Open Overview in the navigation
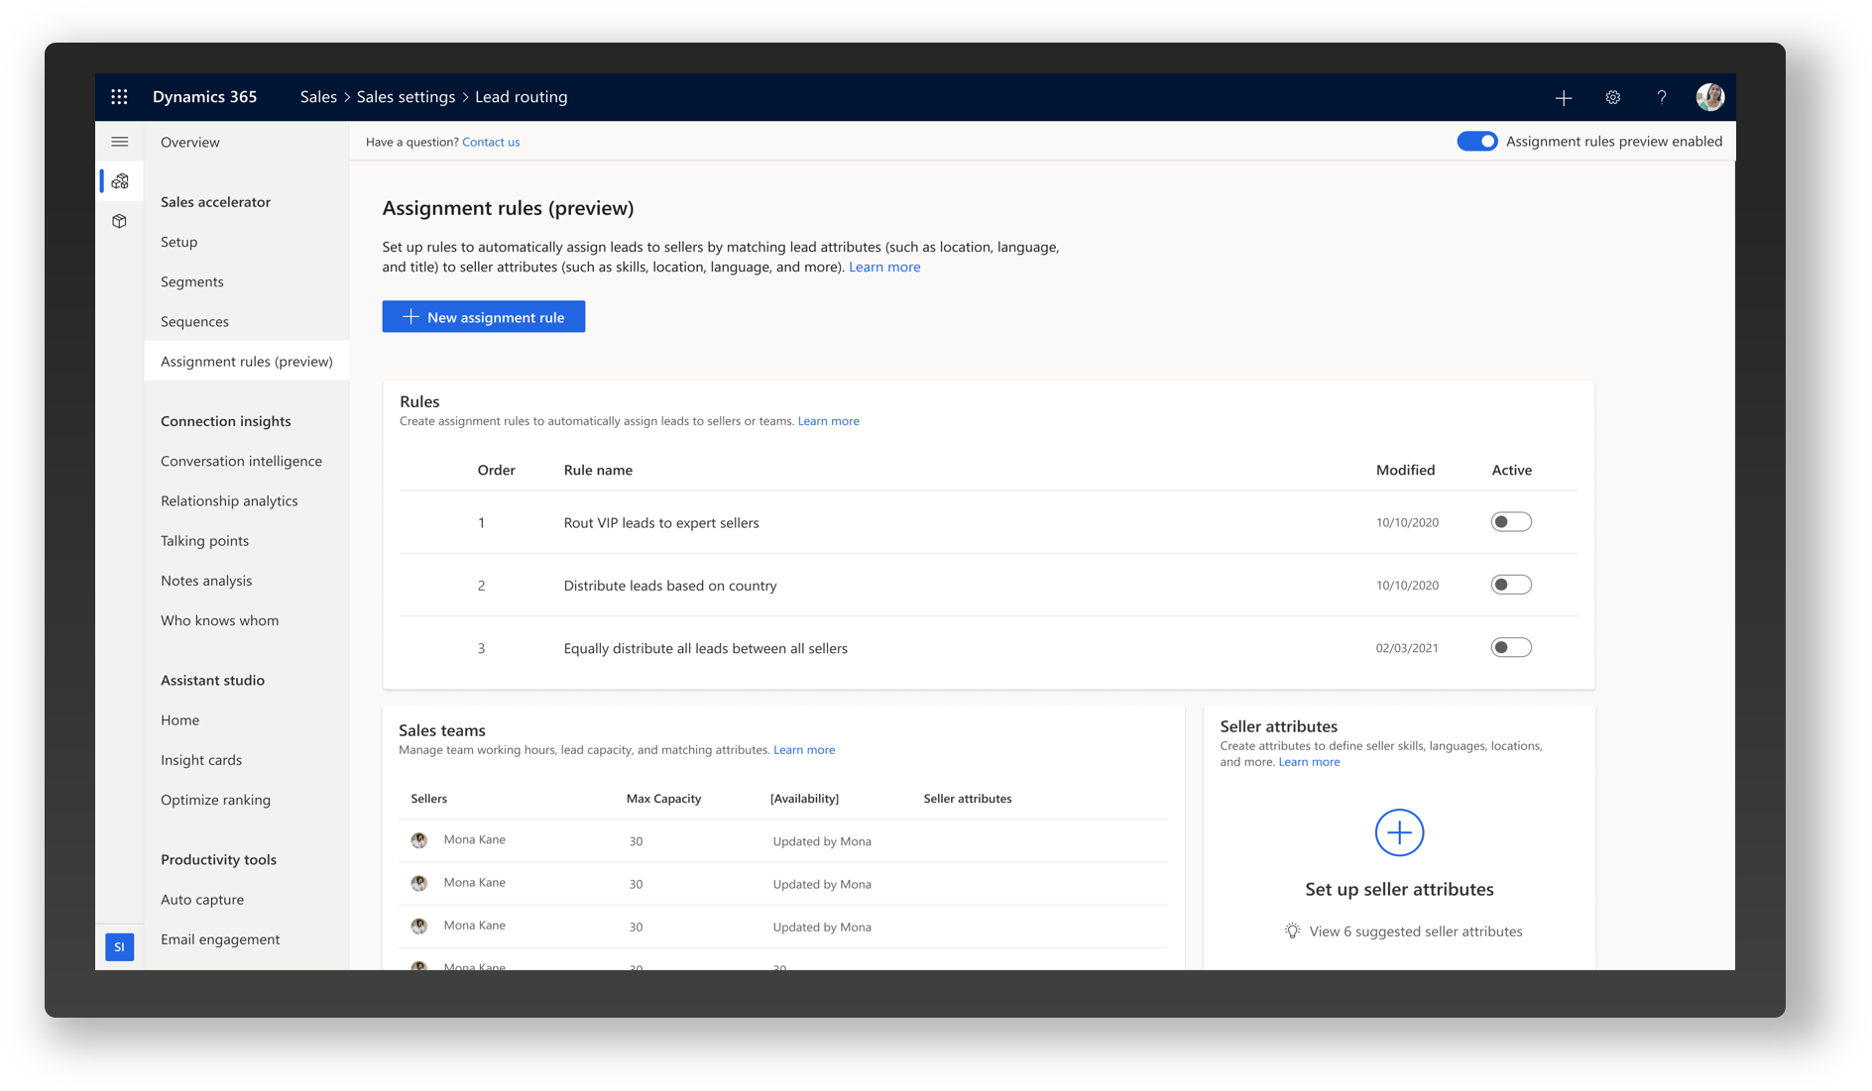 click(x=190, y=142)
